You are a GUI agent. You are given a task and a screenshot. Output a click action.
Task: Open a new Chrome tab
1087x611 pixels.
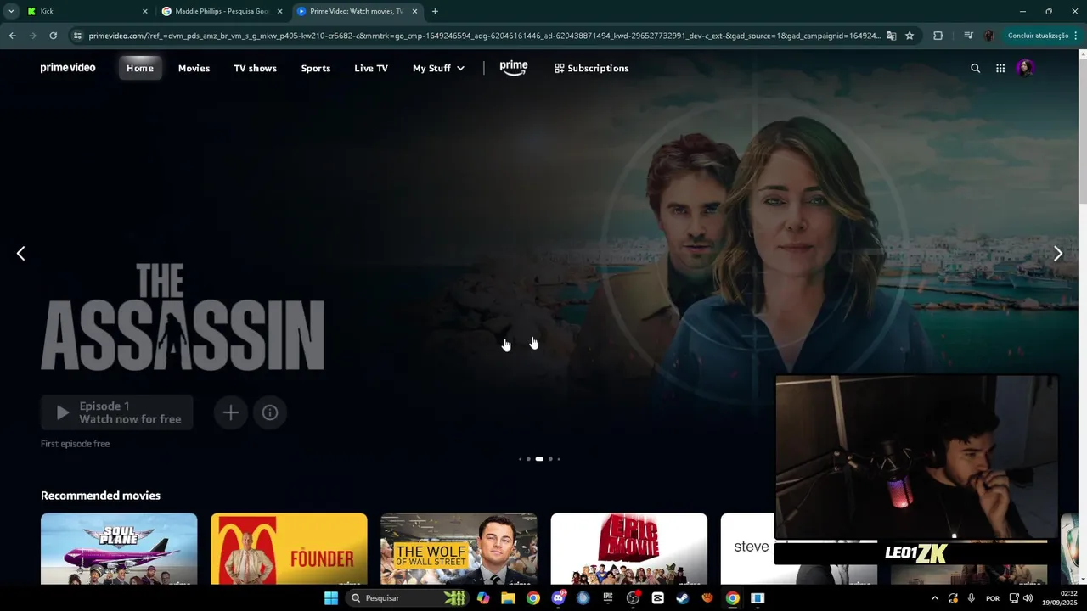(x=435, y=11)
